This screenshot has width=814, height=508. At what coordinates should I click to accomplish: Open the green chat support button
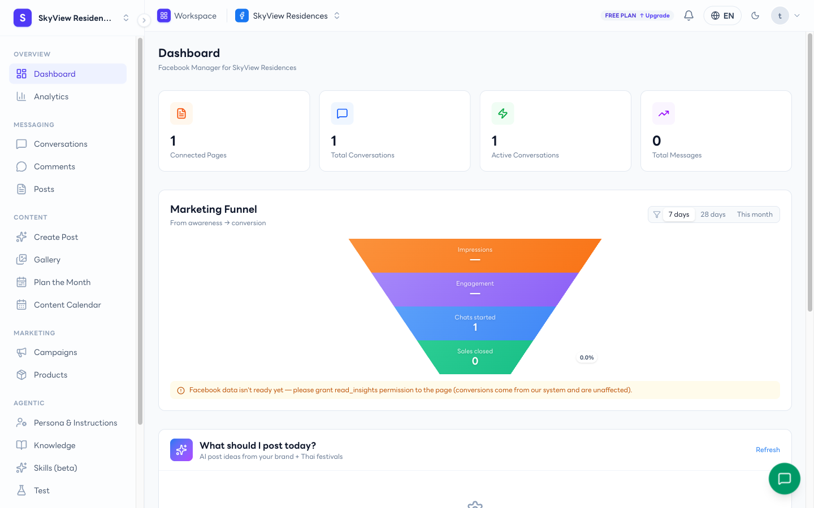785,479
